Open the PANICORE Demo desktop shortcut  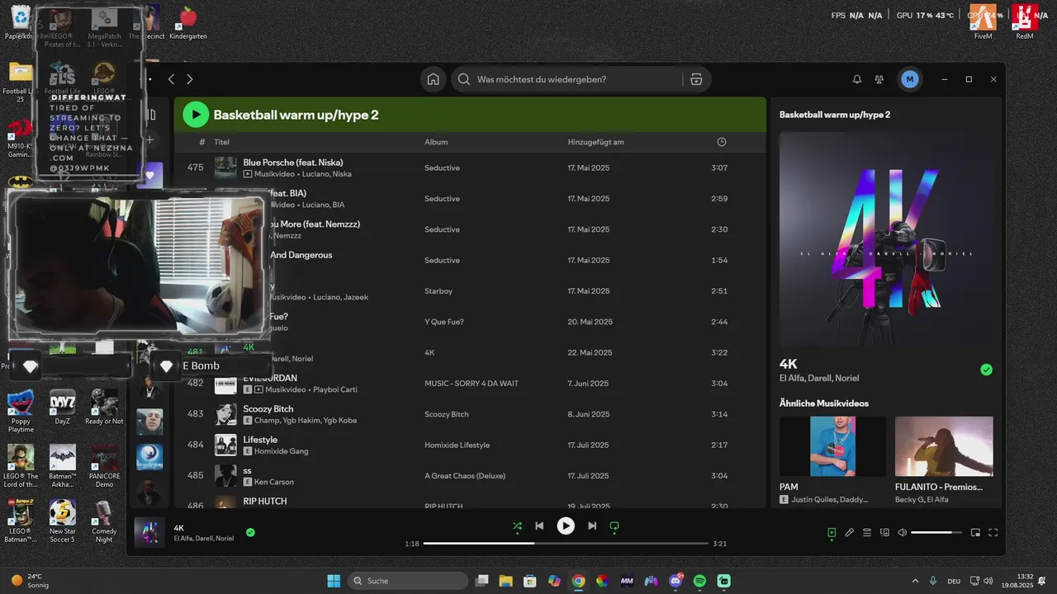[x=104, y=466]
